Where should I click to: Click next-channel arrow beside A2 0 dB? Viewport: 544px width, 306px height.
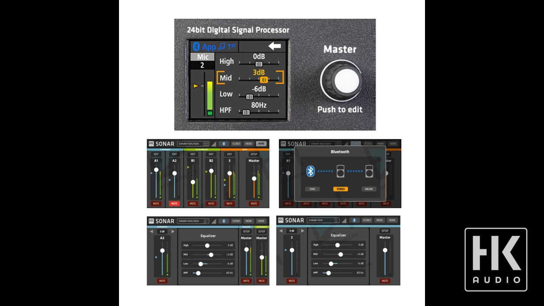click(173, 232)
